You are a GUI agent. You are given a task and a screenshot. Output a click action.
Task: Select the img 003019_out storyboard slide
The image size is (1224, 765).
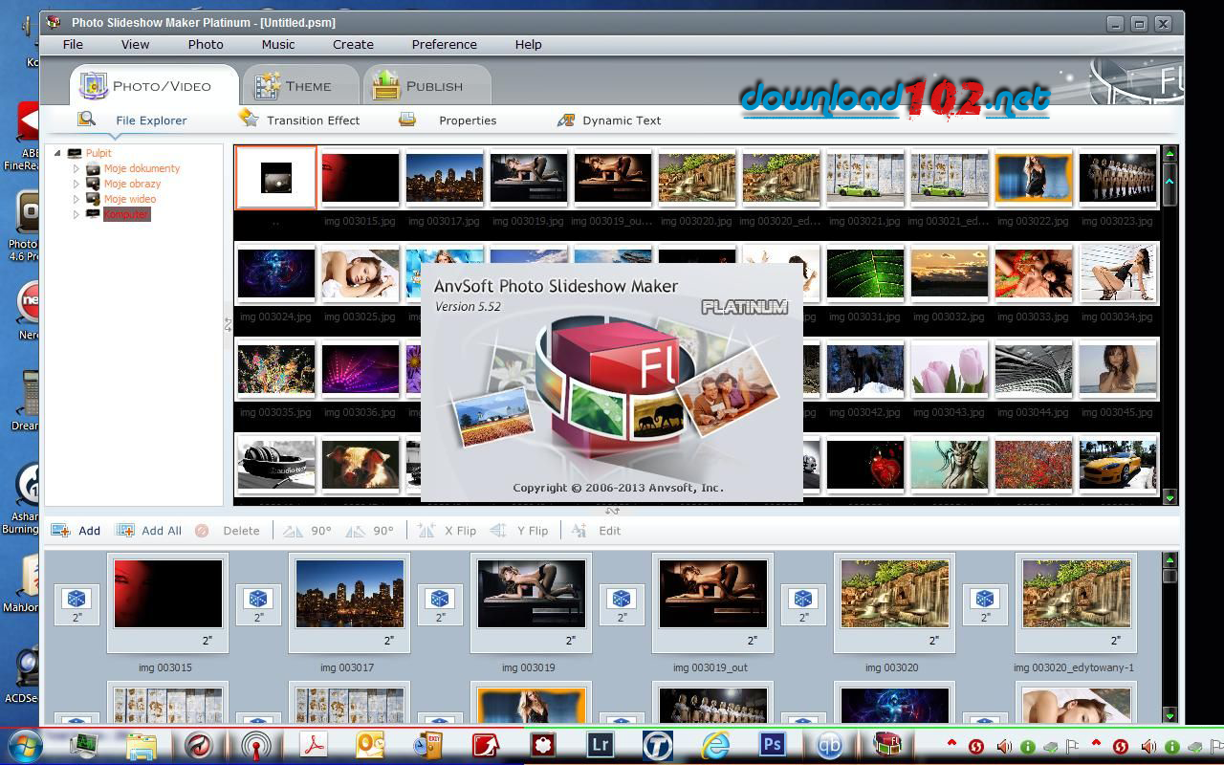pyautogui.click(x=713, y=602)
